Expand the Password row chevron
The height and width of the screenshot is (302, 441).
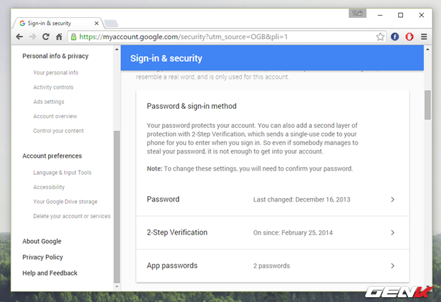coord(392,199)
